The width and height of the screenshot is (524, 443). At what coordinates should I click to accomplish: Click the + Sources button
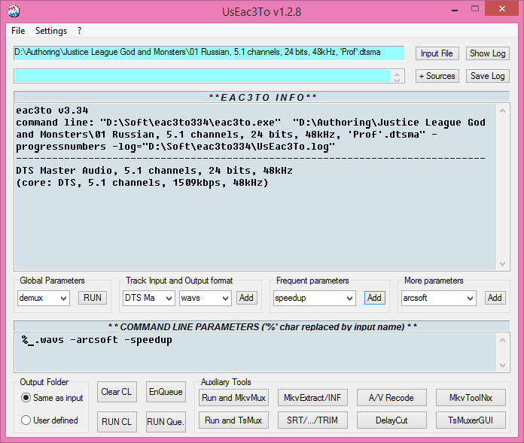(x=437, y=76)
